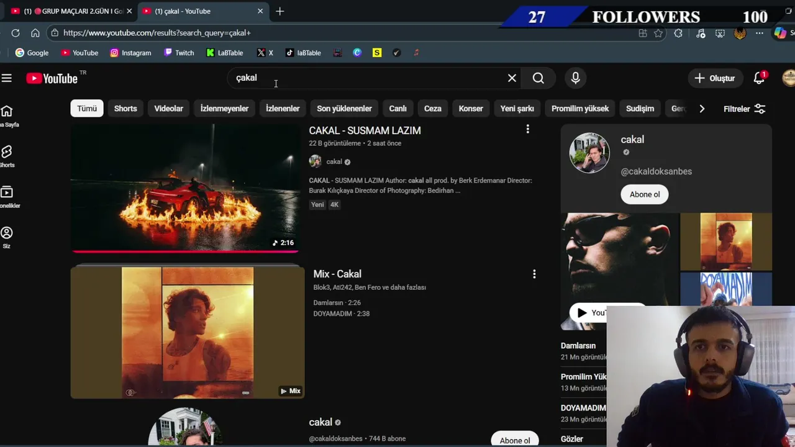Show more filter chips with right arrow
This screenshot has width=795, height=447.
click(702, 109)
